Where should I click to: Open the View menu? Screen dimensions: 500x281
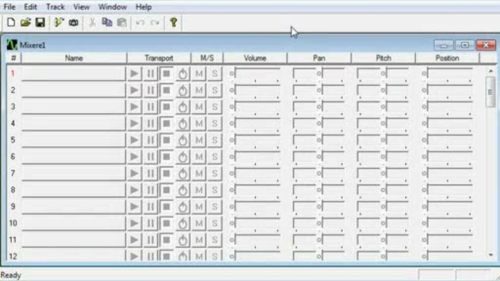click(x=82, y=7)
